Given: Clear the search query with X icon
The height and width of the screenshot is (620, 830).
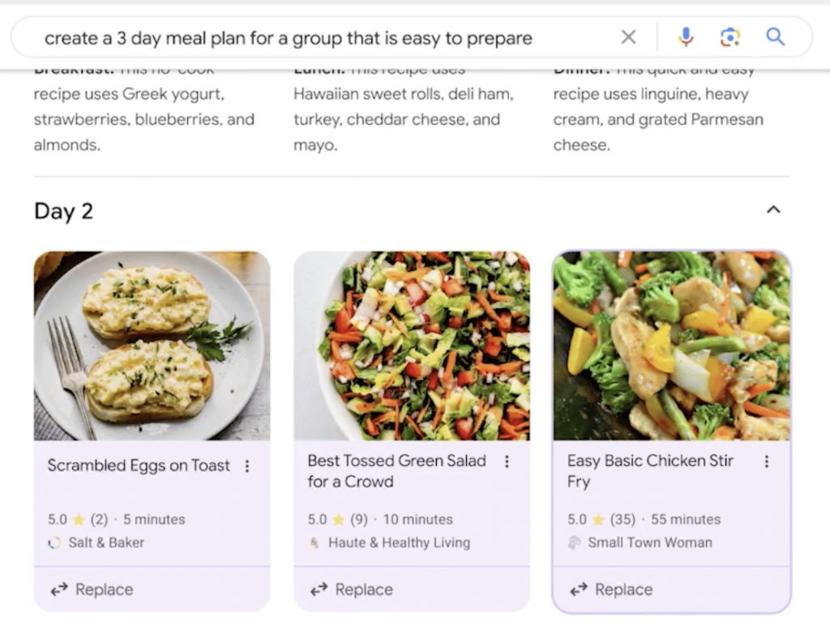Looking at the screenshot, I should coord(628,37).
